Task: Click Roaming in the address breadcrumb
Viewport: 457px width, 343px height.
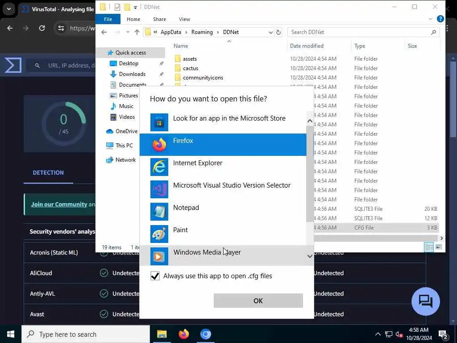Action: tap(202, 32)
